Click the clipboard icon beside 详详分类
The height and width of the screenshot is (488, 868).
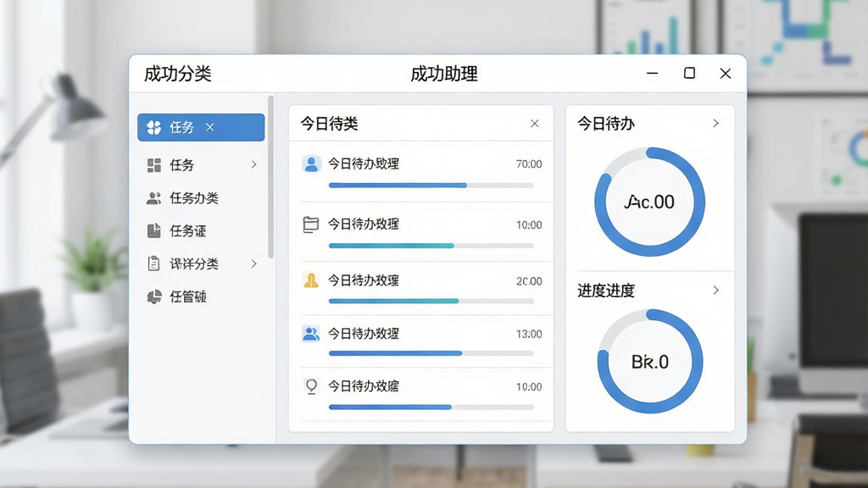[x=154, y=263]
